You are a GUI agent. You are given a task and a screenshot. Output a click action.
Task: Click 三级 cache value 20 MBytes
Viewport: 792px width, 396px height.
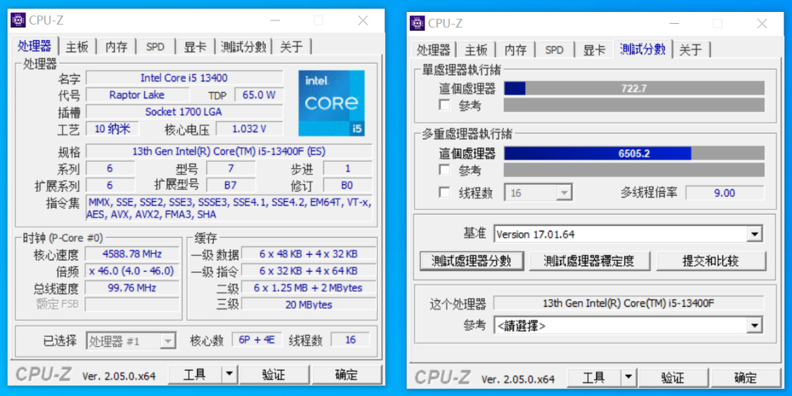pyautogui.click(x=308, y=305)
